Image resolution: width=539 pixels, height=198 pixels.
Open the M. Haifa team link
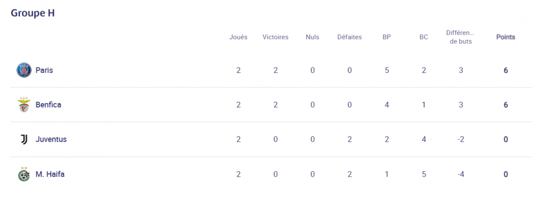pos(50,174)
